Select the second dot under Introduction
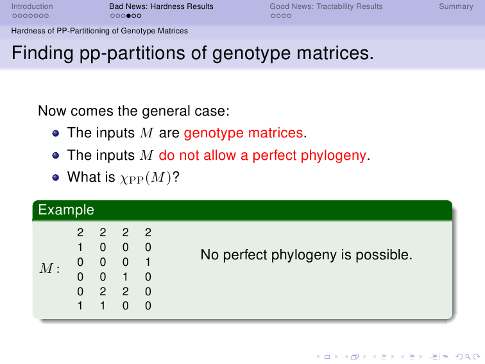This screenshot has height=364, width=485. [x=20, y=16]
